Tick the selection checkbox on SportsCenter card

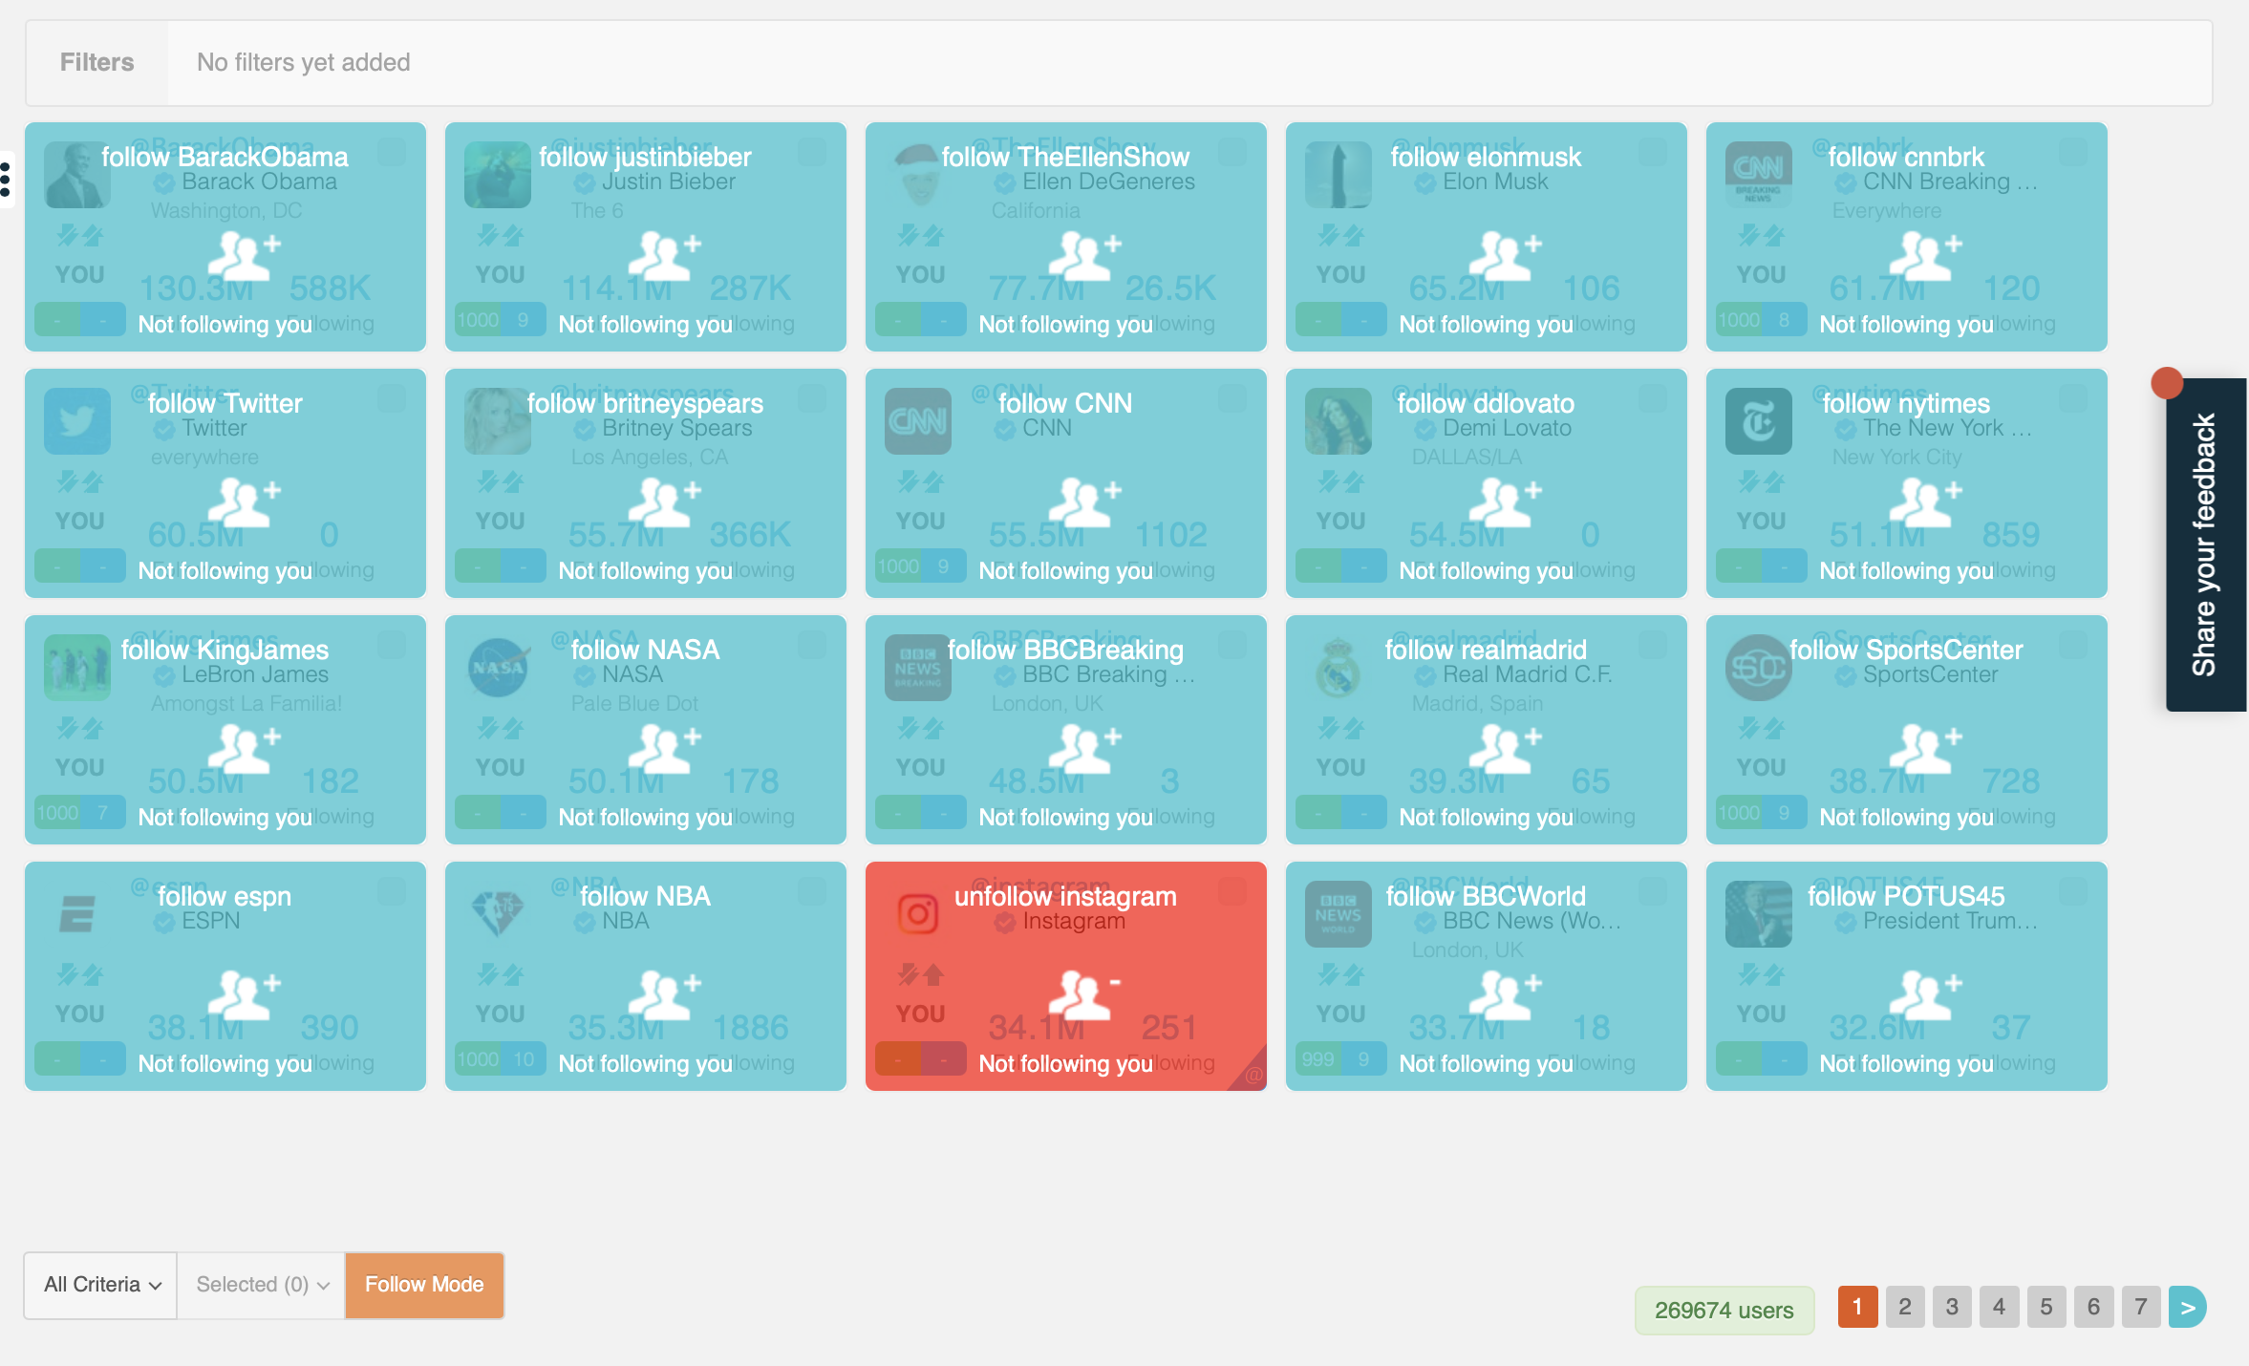pos(2072,645)
